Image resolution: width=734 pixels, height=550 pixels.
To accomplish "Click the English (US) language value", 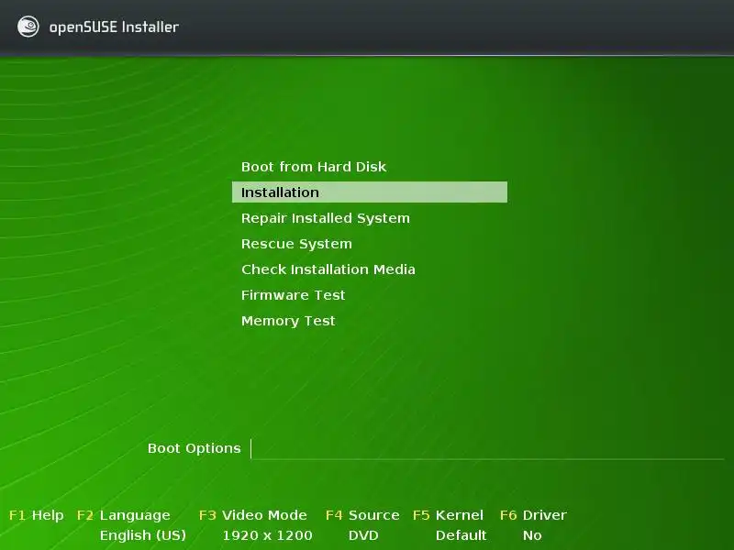I will [143, 535].
